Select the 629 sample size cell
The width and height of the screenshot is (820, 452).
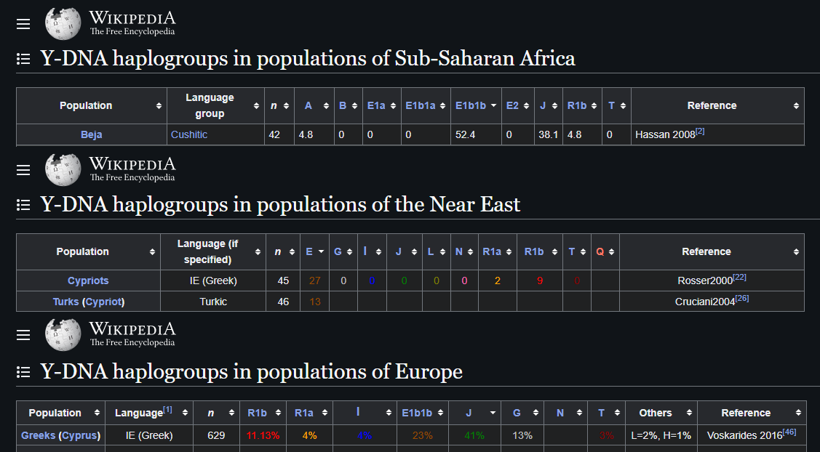coord(217,436)
